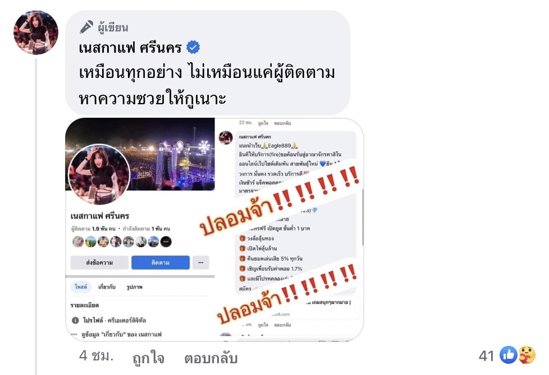
Task: Open the three-dot more options button
Action: point(200,262)
